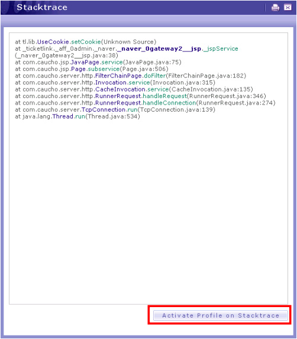Select the setCookie method link
The image size is (297, 339).
pyautogui.click(x=86, y=42)
